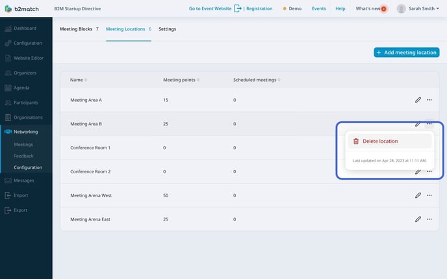The width and height of the screenshot is (447, 279).
Task: Click the Organizers sidebar icon
Action: tap(8, 73)
